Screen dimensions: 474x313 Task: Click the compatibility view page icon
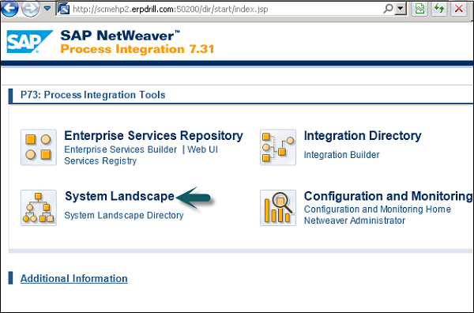[x=419, y=9]
